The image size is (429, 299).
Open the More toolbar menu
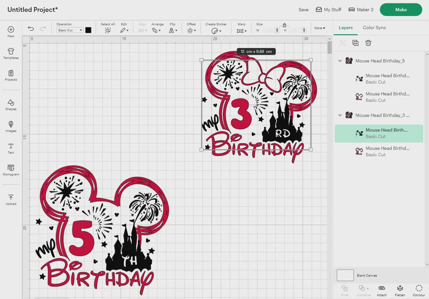click(x=320, y=28)
